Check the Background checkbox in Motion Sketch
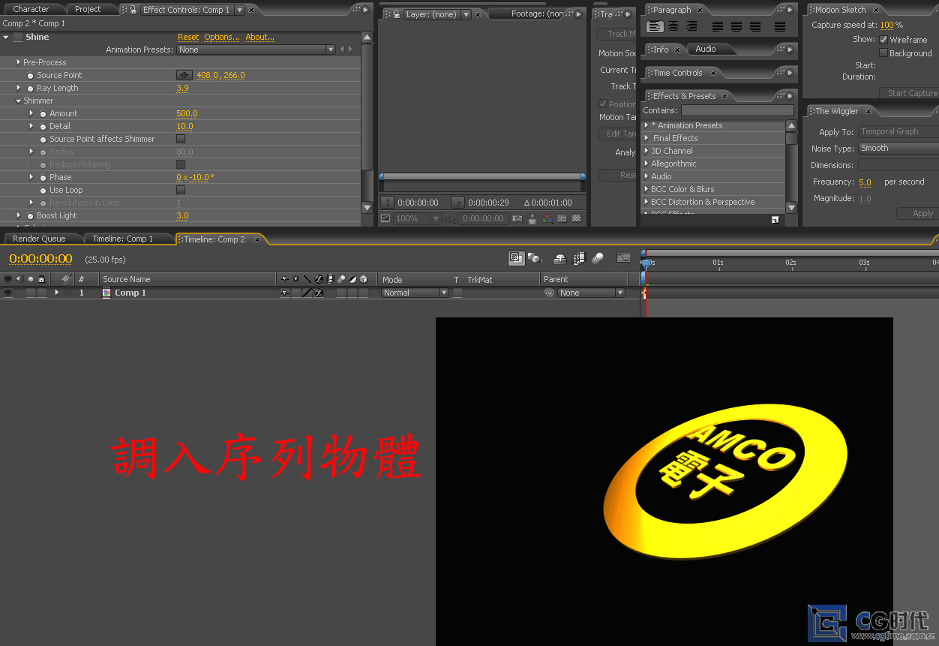 pyautogui.click(x=883, y=53)
